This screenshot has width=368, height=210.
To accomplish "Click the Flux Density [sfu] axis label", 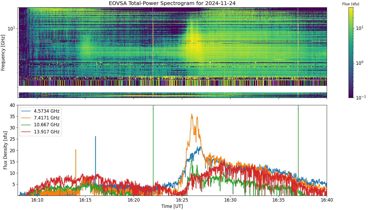I will click(x=5, y=150).
